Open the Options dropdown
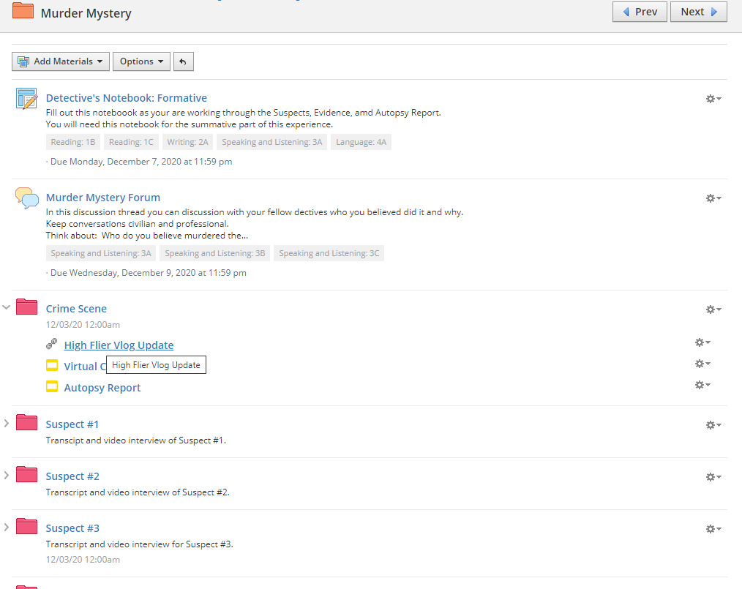This screenshot has height=589, width=742. (x=141, y=61)
